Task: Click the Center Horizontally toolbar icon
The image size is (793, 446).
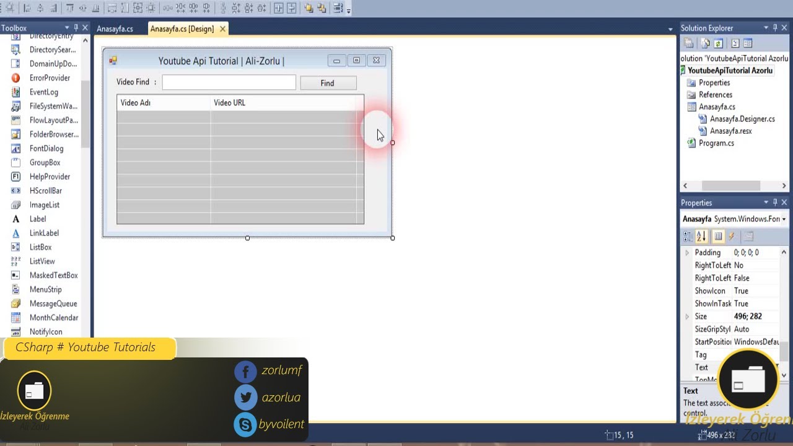Action: click(x=278, y=8)
